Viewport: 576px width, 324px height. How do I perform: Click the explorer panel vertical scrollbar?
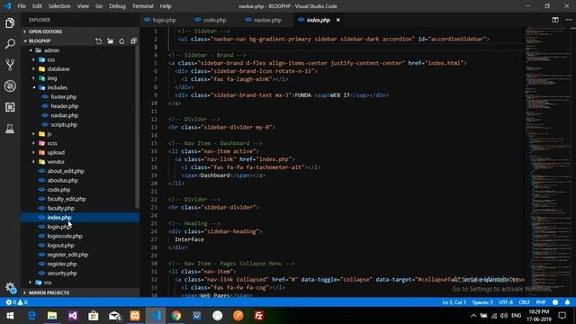tap(138, 127)
